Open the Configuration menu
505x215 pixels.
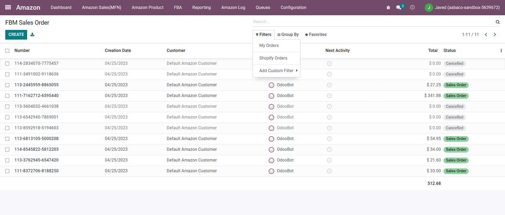coord(294,8)
